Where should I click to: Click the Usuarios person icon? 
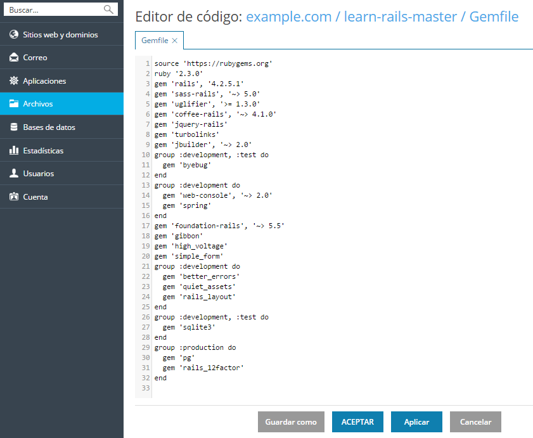click(x=14, y=173)
